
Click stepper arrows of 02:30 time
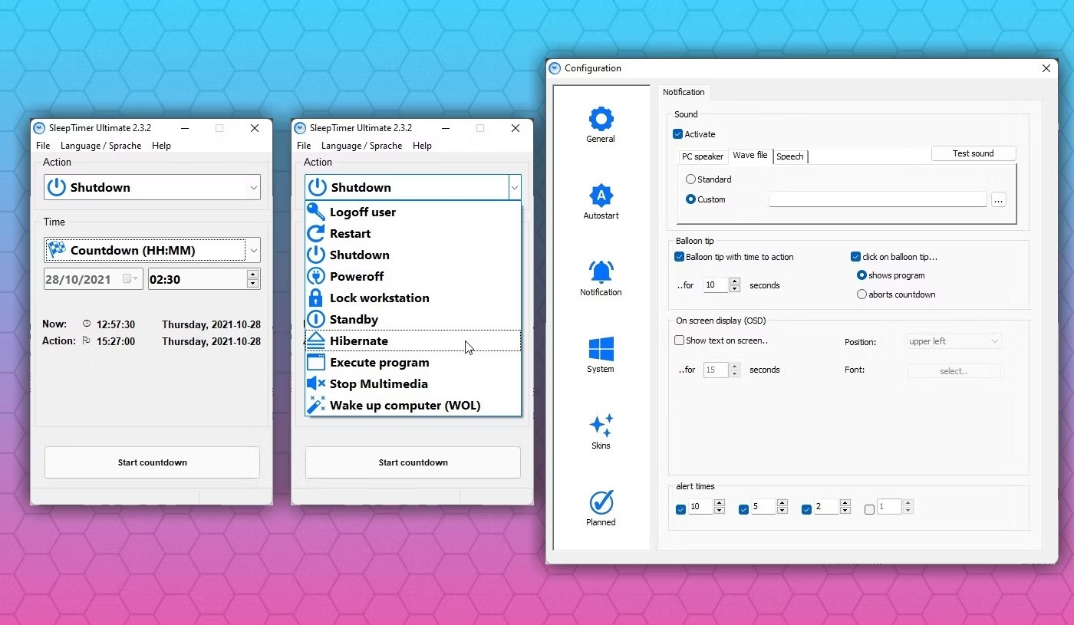(253, 278)
